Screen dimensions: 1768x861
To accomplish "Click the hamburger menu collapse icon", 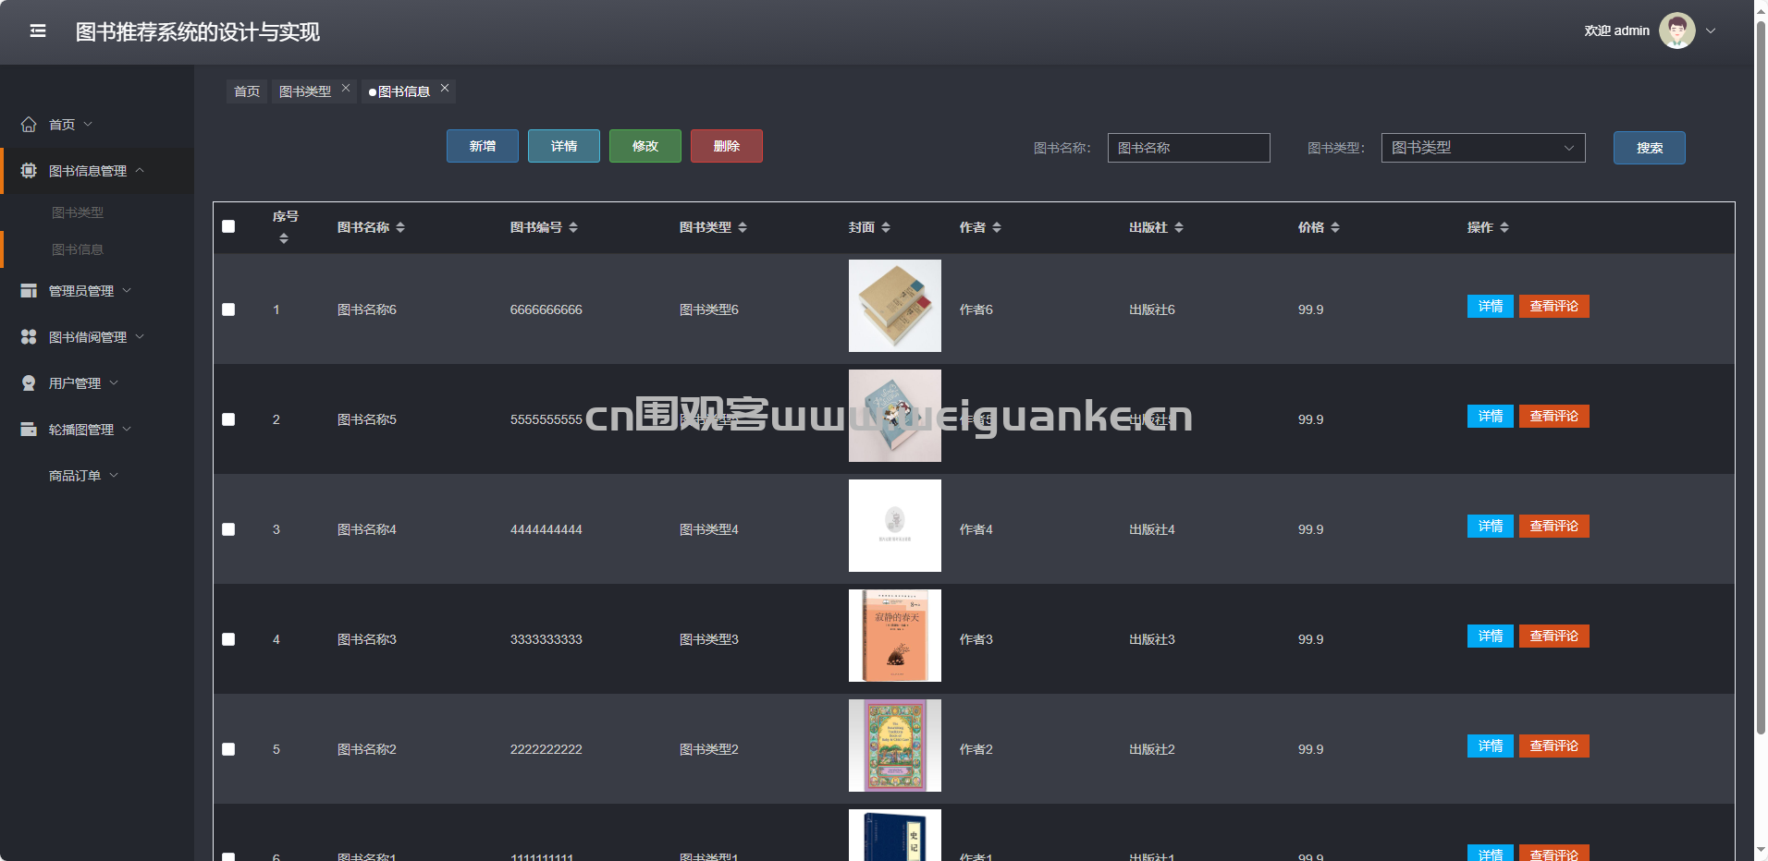I will [38, 31].
